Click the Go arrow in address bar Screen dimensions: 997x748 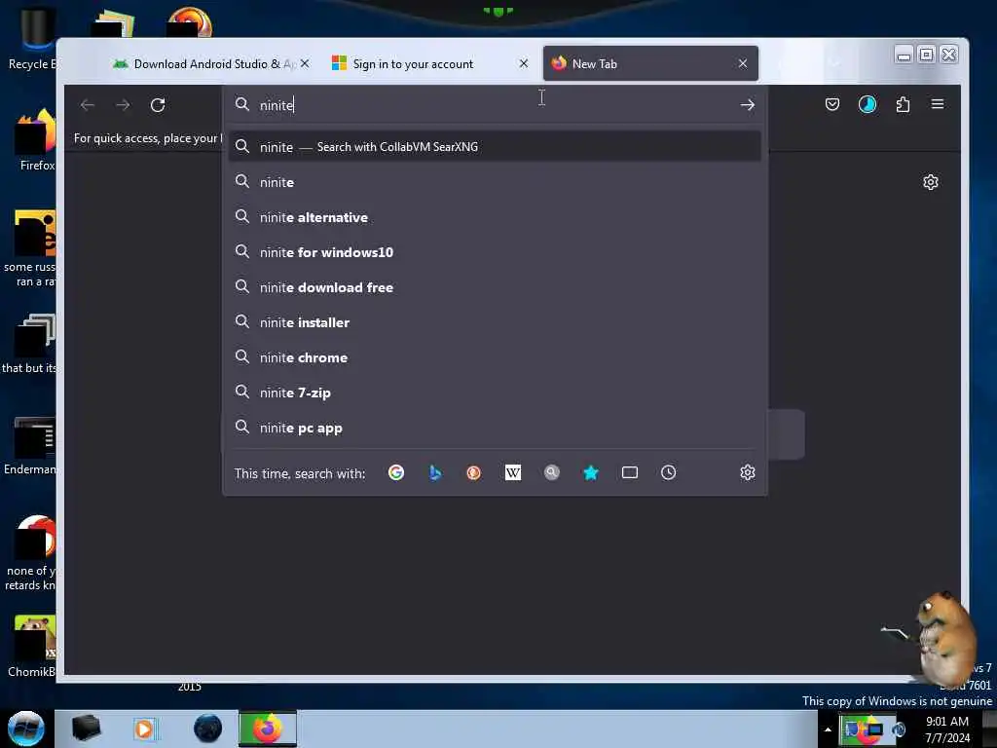click(747, 105)
